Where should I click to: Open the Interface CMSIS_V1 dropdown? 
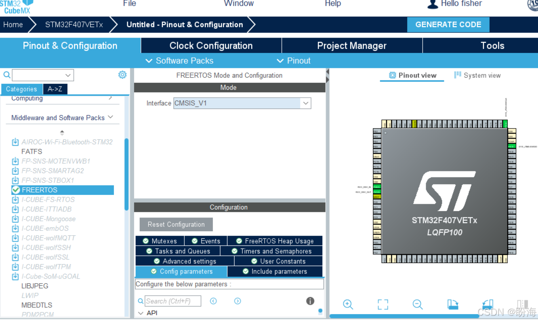306,103
